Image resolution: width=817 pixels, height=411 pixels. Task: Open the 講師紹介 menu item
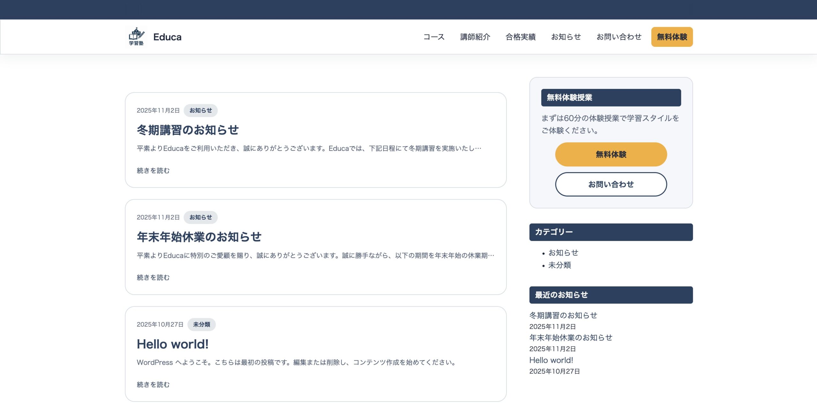click(x=475, y=37)
